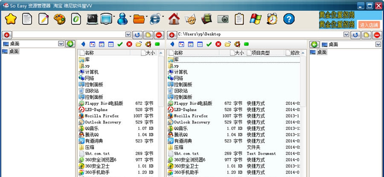Select 桌面 node in left tree panel
This screenshot has height=177, width=384.
pyautogui.click(x=14, y=51)
